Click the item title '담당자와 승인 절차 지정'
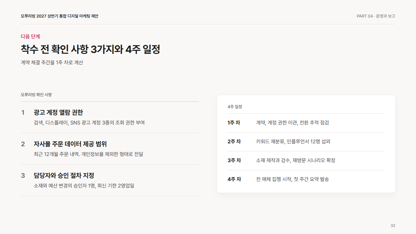 64,175
